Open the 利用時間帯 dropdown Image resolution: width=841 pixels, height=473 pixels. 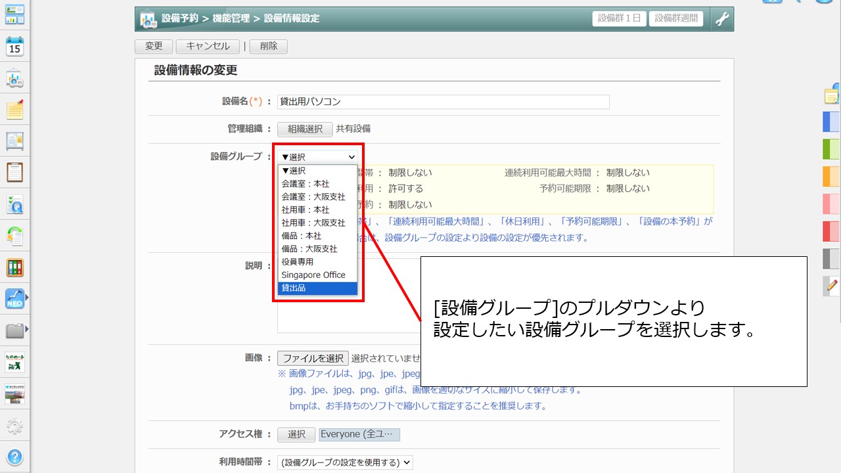(x=345, y=462)
